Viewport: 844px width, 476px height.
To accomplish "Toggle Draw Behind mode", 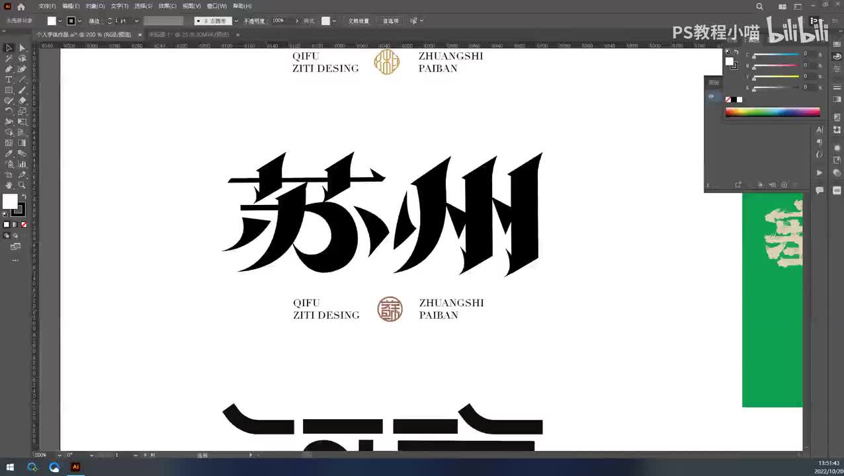I will point(15,235).
